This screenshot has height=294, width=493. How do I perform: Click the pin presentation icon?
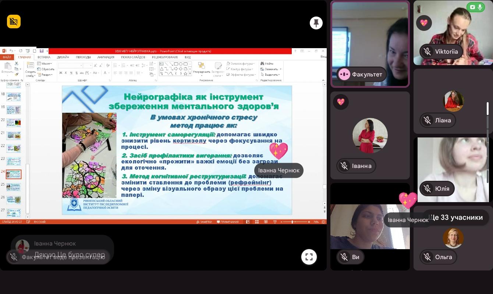click(316, 23)
